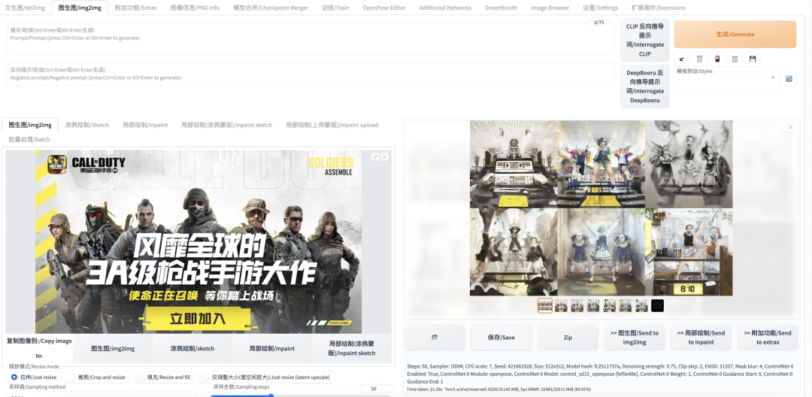
Task: Switch to the Inpaint upload sub-tab
Action: point(332,125)
